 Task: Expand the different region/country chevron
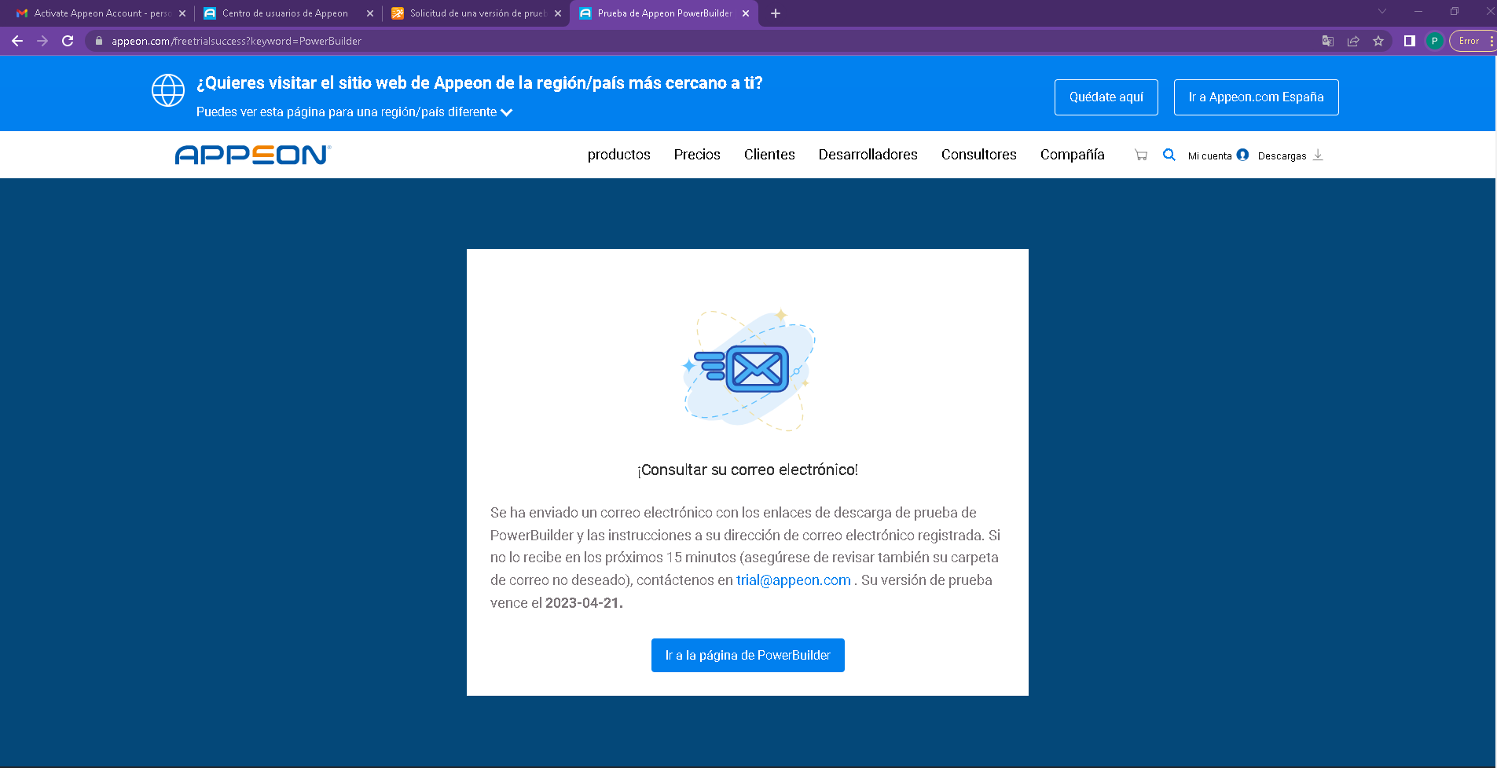click(507, 112)
